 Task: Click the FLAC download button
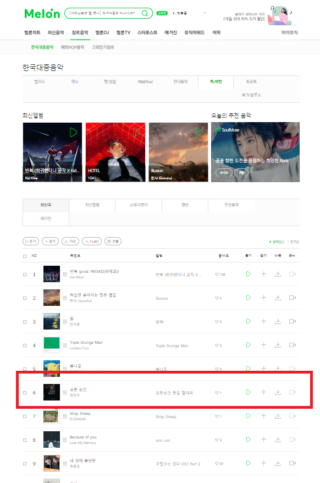[92, 241]
